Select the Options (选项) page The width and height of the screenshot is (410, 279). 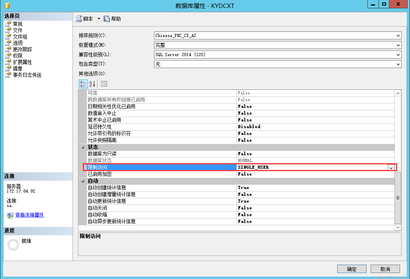(x=18, y=43)
